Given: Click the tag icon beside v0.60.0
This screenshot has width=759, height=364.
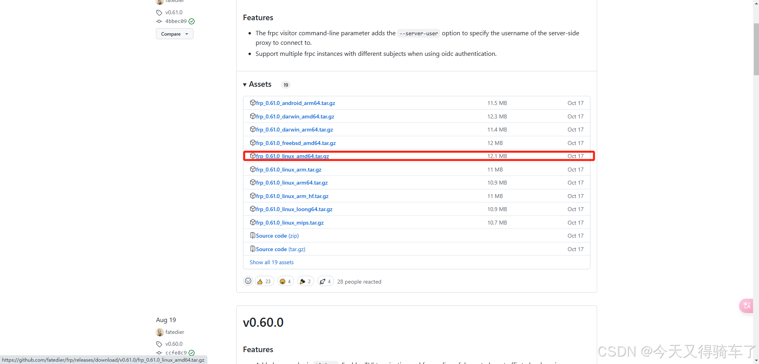Looking at the screenshot, I should tap(159, 344).
